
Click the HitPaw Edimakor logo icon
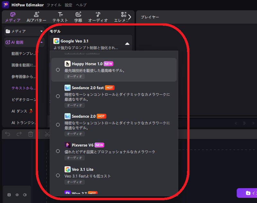[5, 5]
